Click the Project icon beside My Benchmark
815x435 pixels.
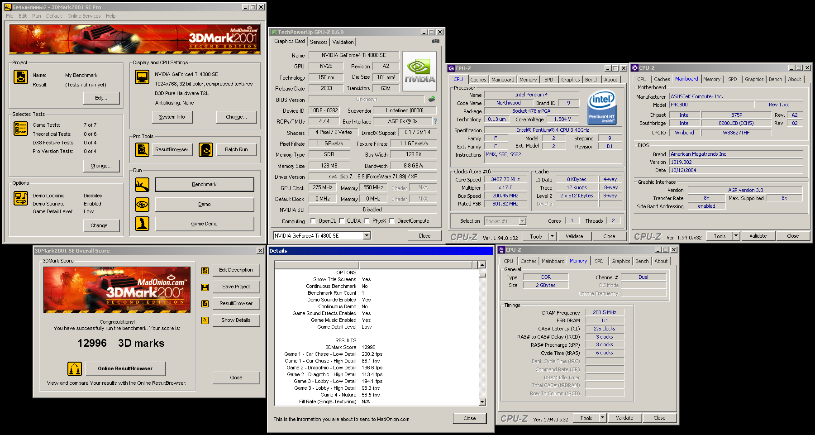[21, 77]
